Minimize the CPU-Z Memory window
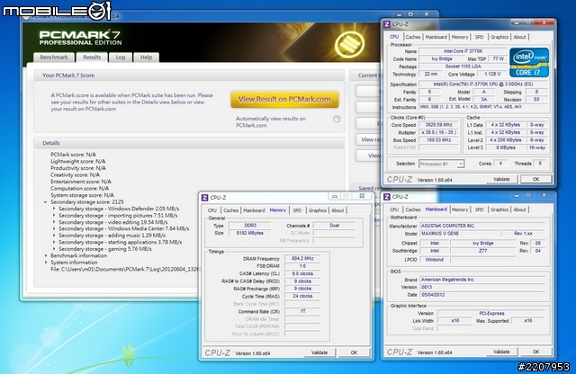The height and width of the screenshot is (374, 576). pos(334,196)
